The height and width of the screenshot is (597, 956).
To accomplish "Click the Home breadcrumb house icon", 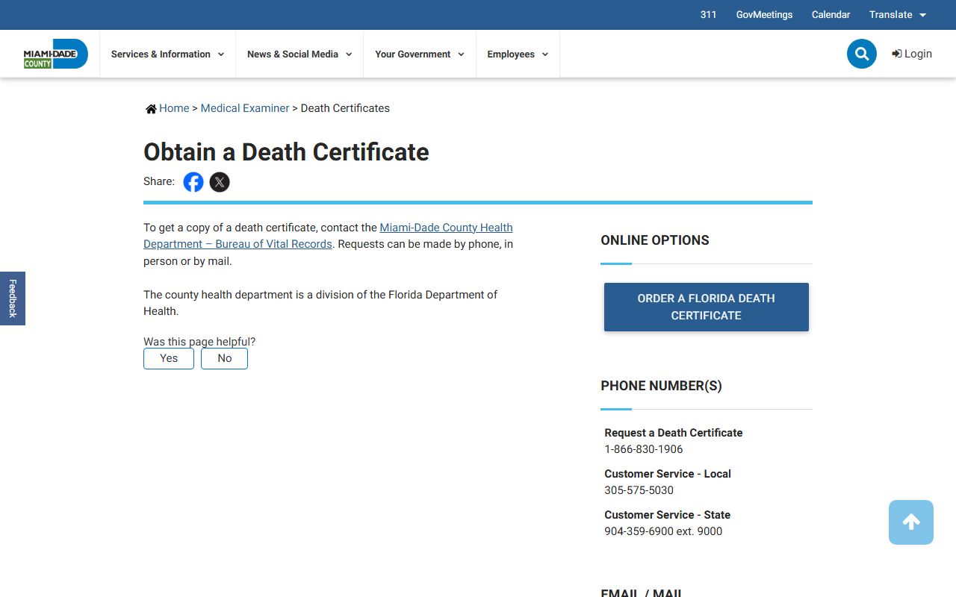I will click(x=151, y=109).
